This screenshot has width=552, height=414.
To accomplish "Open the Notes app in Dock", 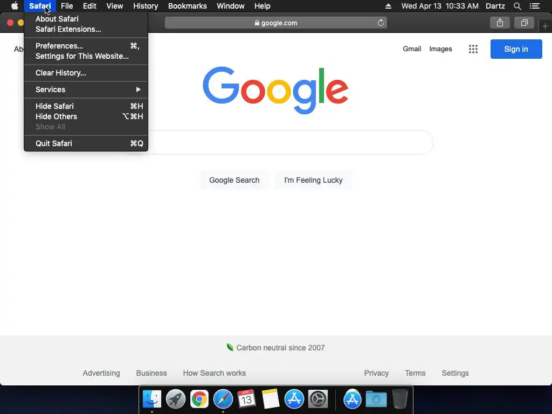I will point(271,399).
